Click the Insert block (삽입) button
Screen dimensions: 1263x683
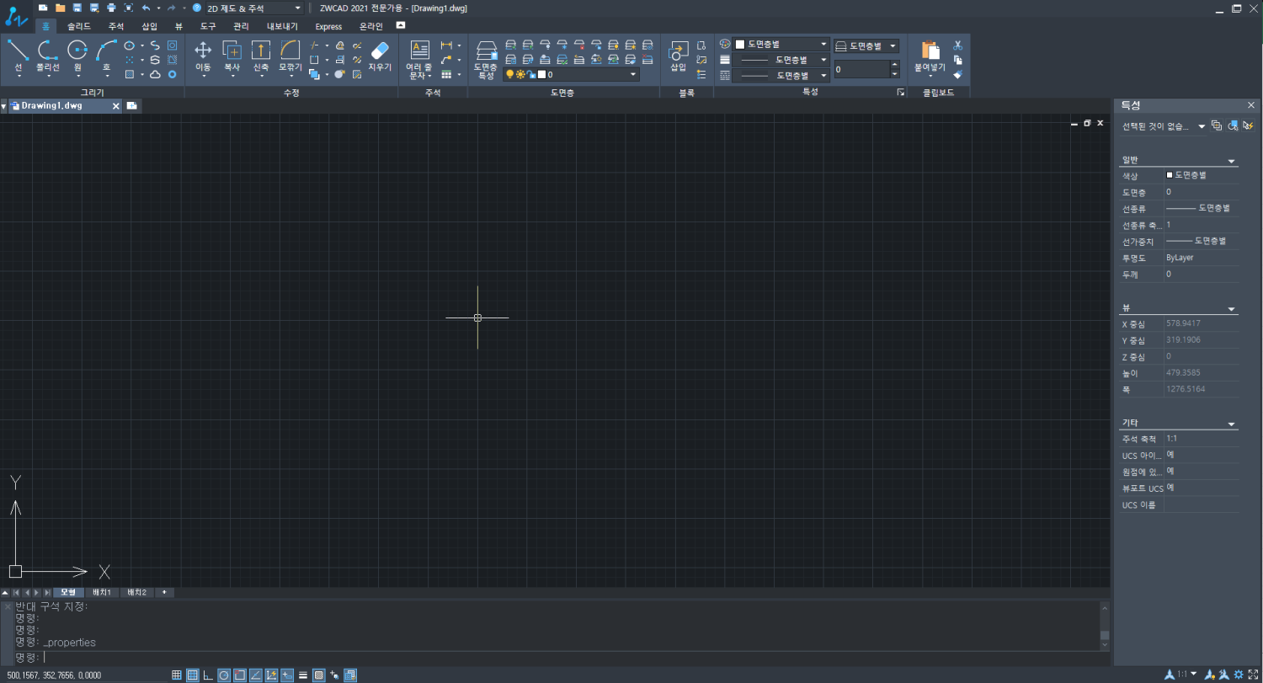[678, 55]
